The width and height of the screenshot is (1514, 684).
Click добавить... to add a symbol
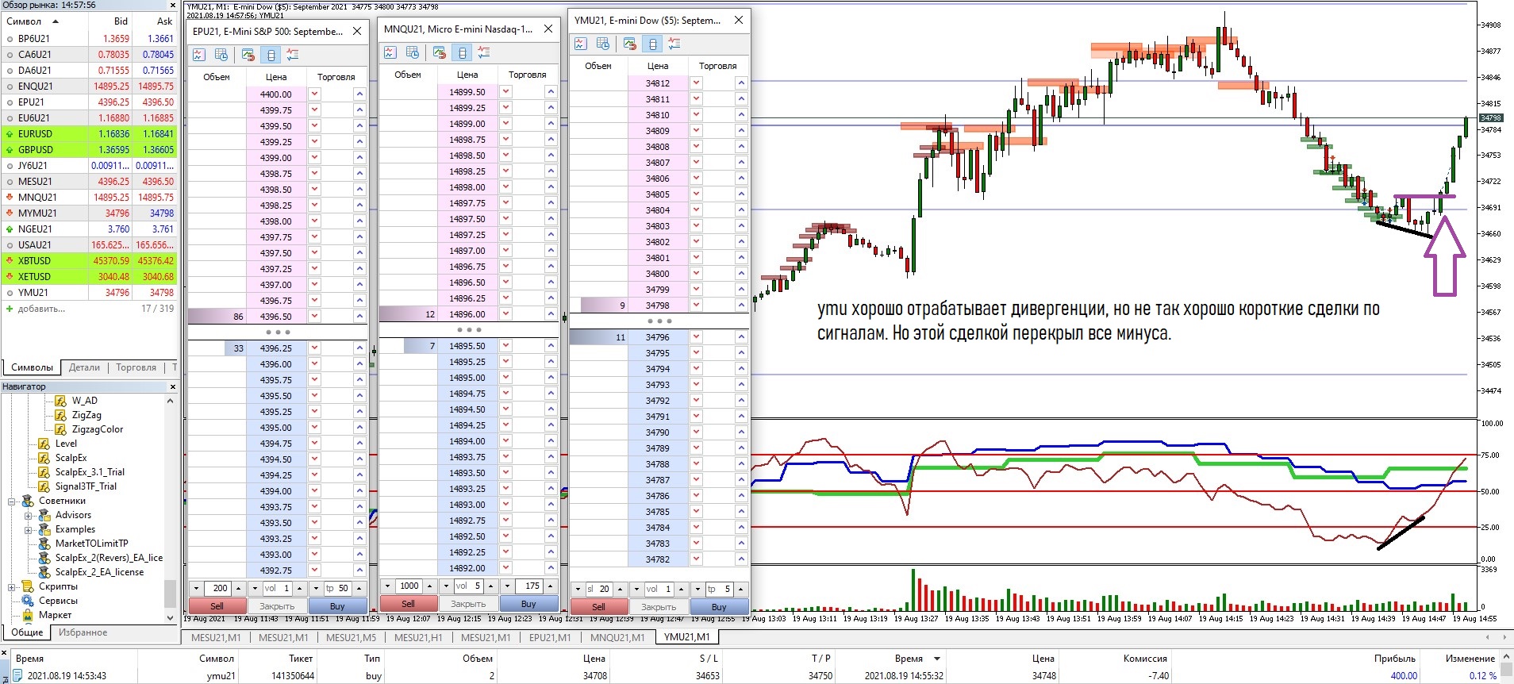click(x=41, y=309)
